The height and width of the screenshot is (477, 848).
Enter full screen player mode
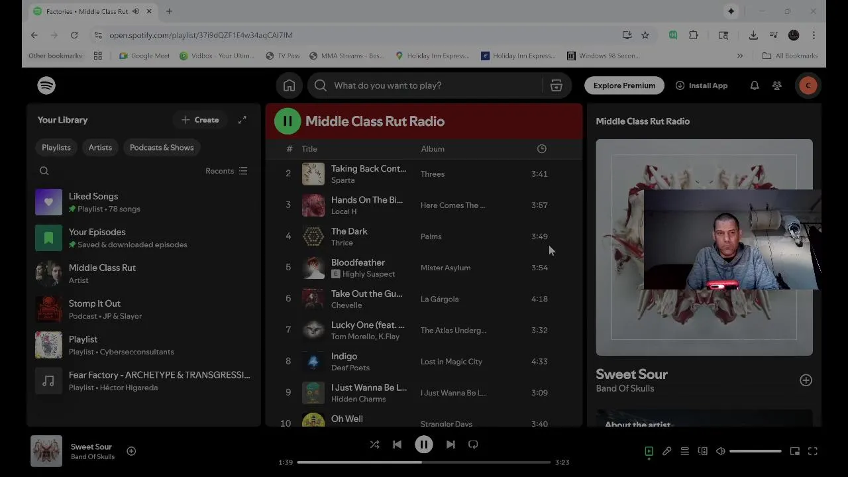pos(813,451)
